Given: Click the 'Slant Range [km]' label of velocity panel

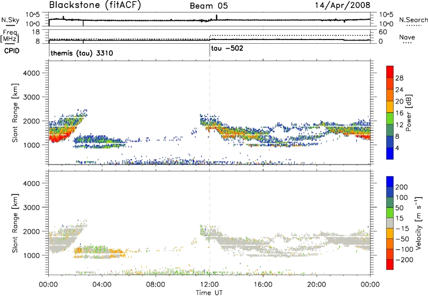Looking at the screenshot, I should coord(15,223).
